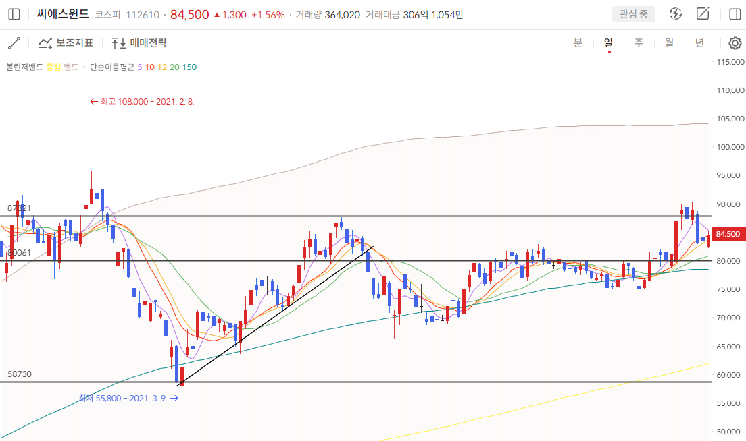The width and height of the screenshot is (746, 441).
Task: Open the 볼린저밴드 indicator legend
Action: click(25, 67)
